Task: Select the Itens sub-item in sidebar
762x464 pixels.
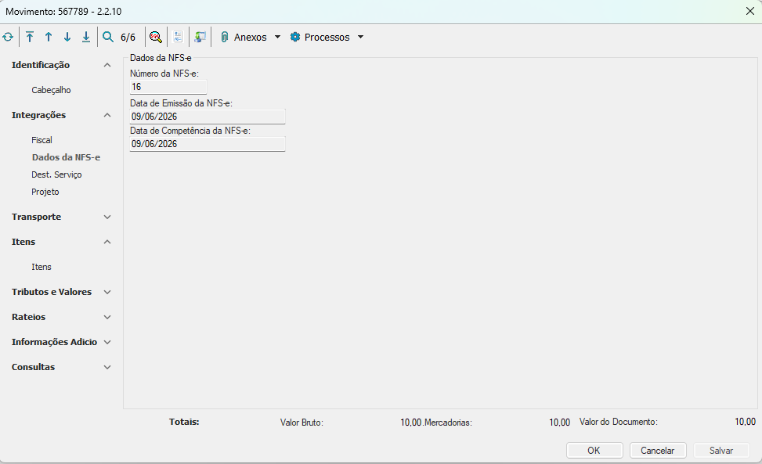Action: (x=42, y=267)
